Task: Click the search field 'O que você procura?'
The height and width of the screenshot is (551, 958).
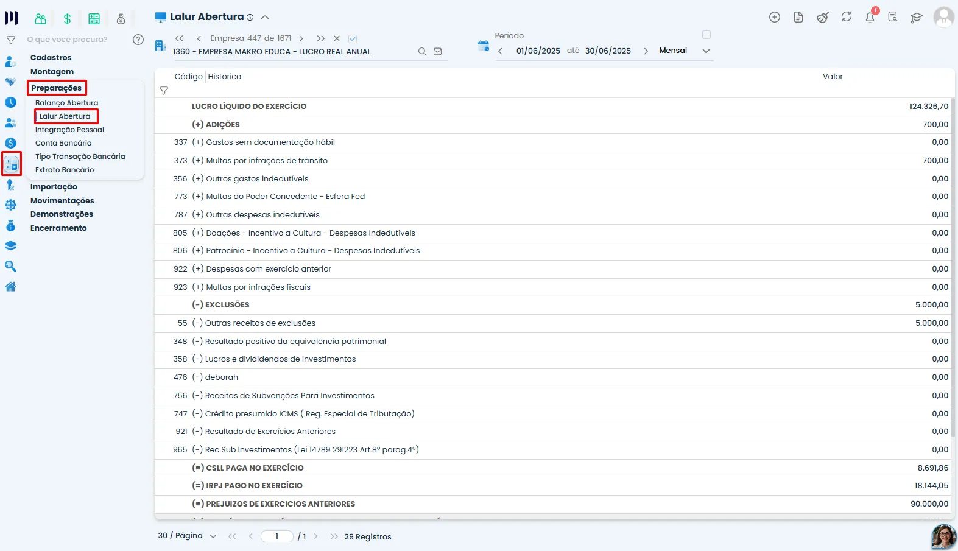Action: [67, 40]
